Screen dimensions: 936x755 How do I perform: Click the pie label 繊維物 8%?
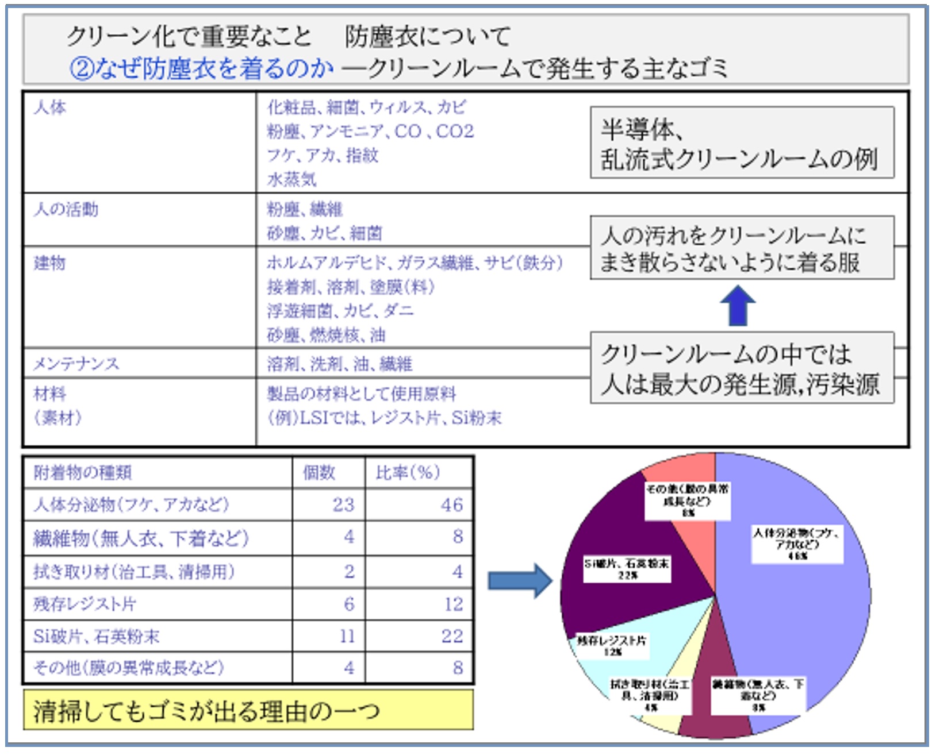758,696
